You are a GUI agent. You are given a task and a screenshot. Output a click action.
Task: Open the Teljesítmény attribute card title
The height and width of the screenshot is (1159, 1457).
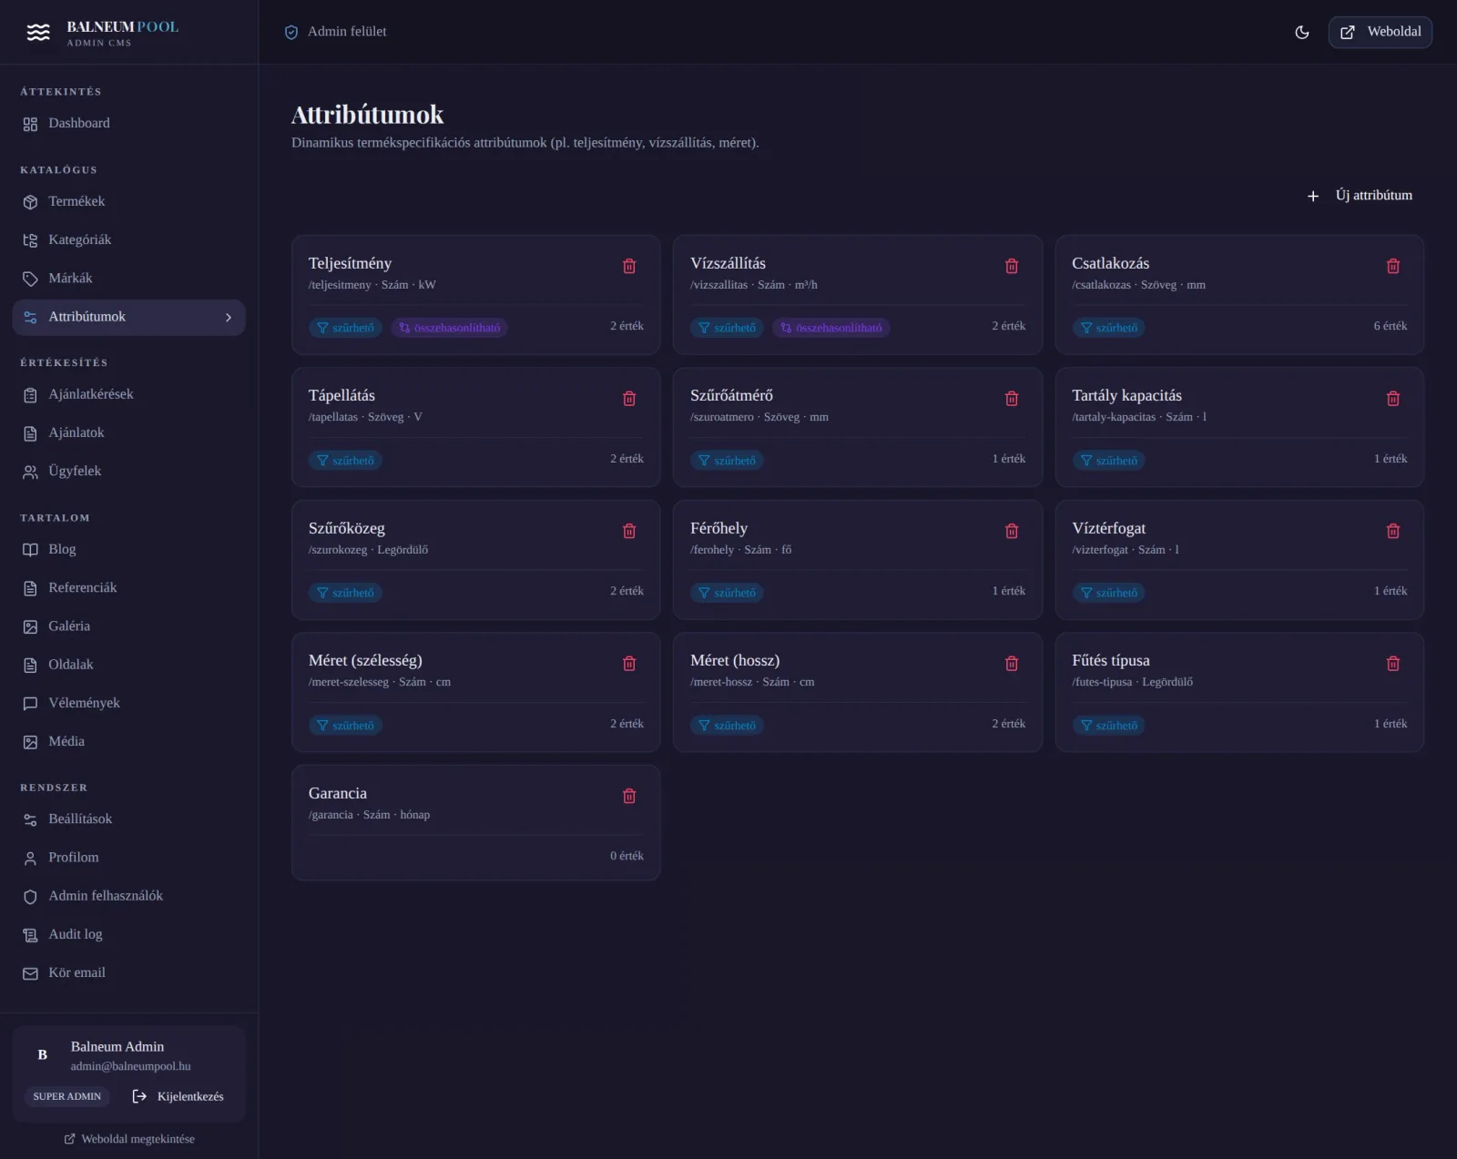point(350,263)
